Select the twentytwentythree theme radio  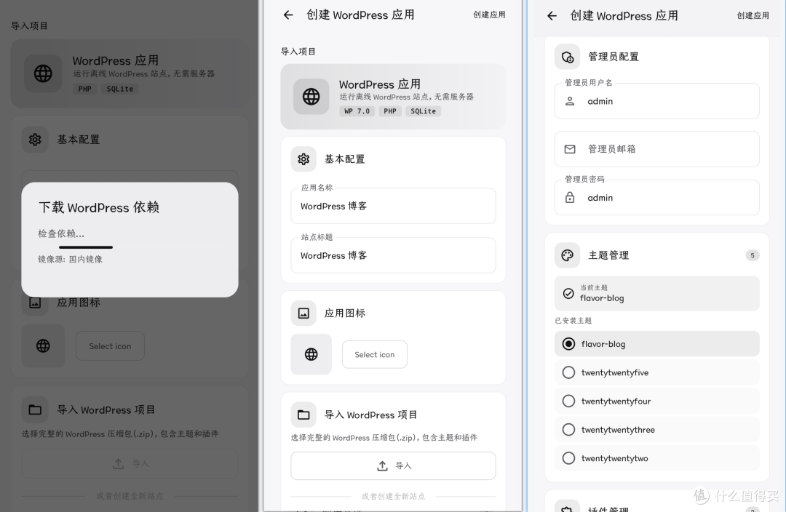(x=568, y=430)
